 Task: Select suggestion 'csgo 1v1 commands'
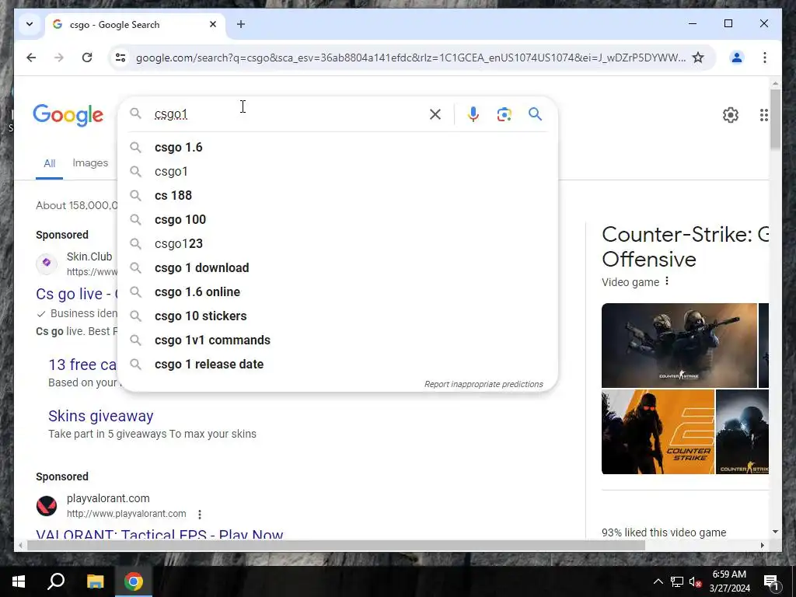pyautogui.click(x=337, y=340)
